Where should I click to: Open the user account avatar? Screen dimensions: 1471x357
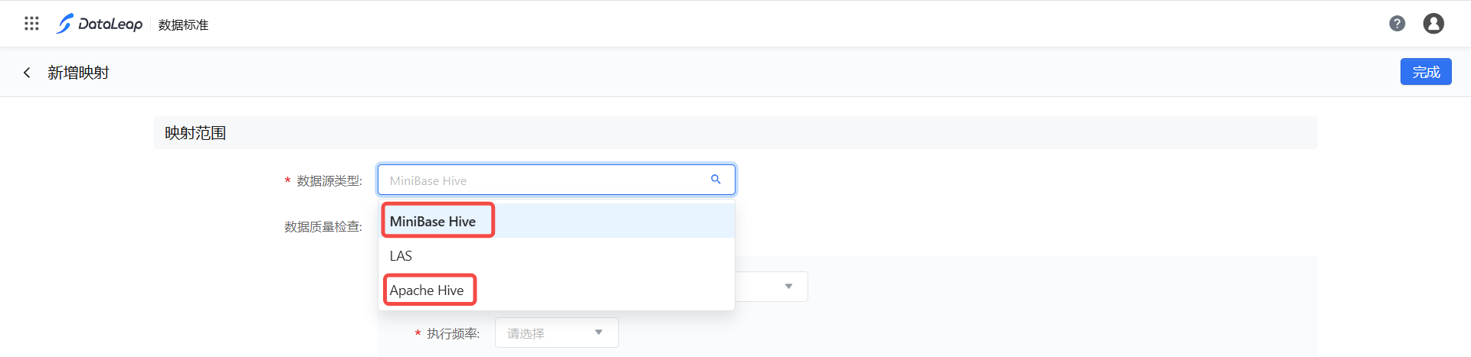coord(1433,24)
